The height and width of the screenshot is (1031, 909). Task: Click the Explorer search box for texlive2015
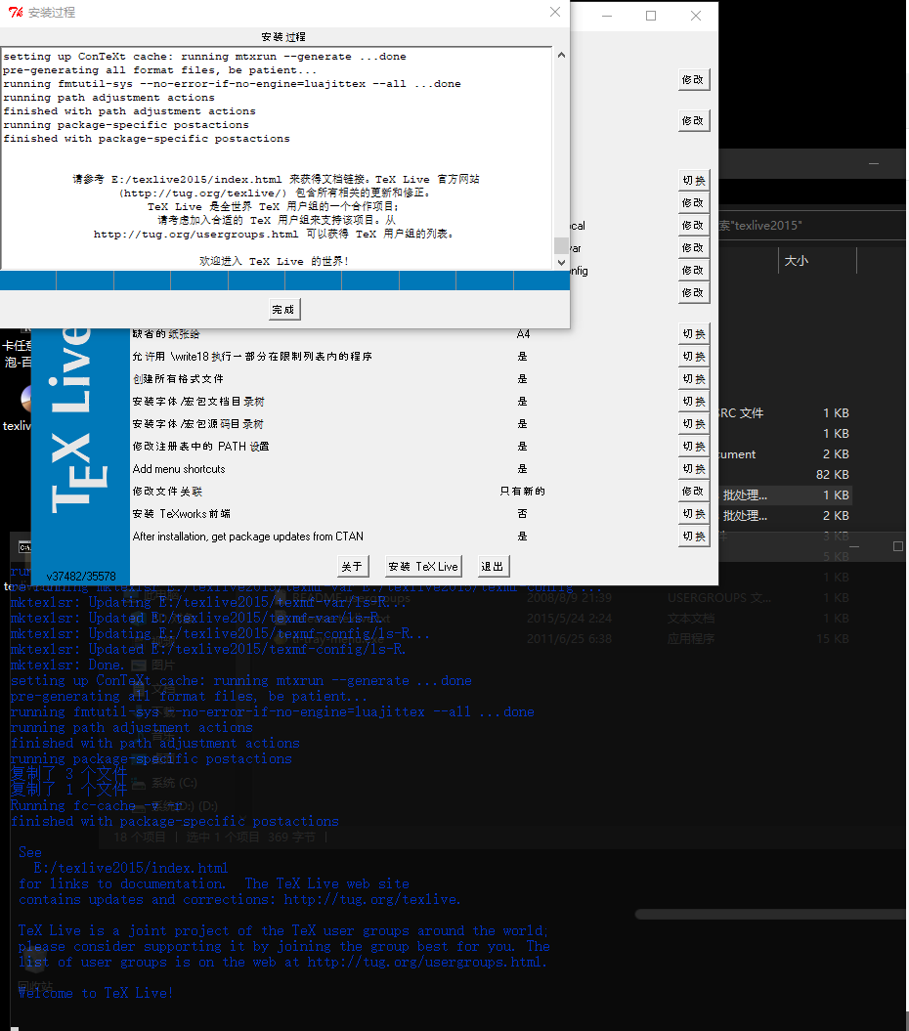(810, 226)
